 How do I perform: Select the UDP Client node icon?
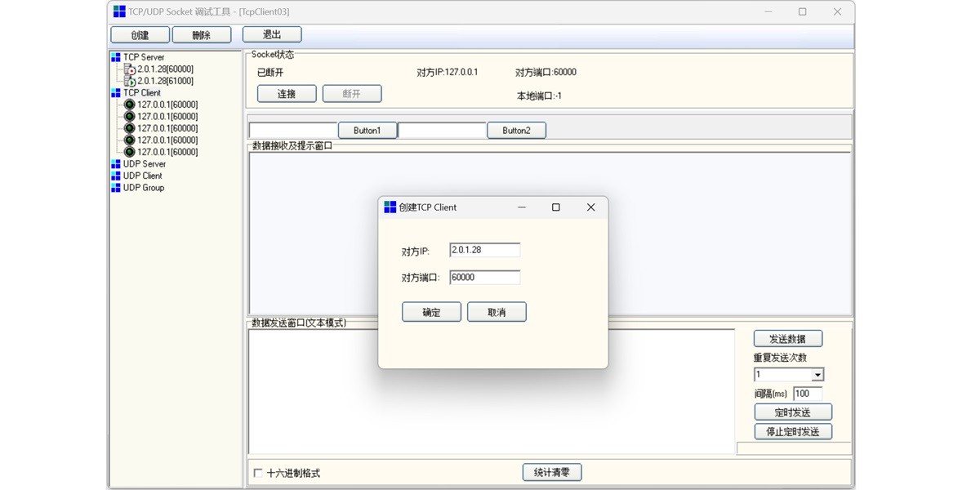115,176
